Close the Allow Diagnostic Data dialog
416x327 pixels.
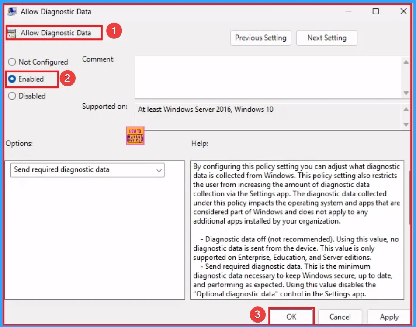(x=403, y=12)
